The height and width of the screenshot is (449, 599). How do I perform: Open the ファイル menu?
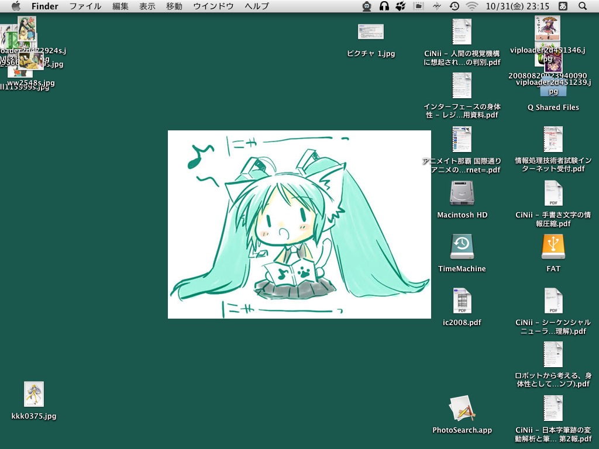(85, 6)
